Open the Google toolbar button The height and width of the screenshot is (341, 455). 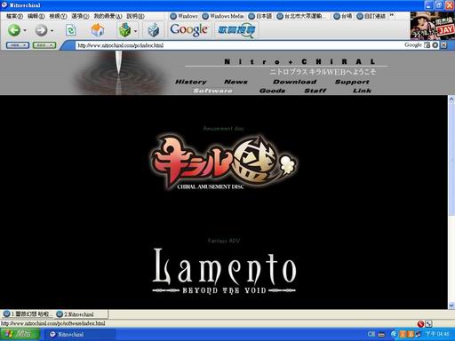tap(189, 30)
